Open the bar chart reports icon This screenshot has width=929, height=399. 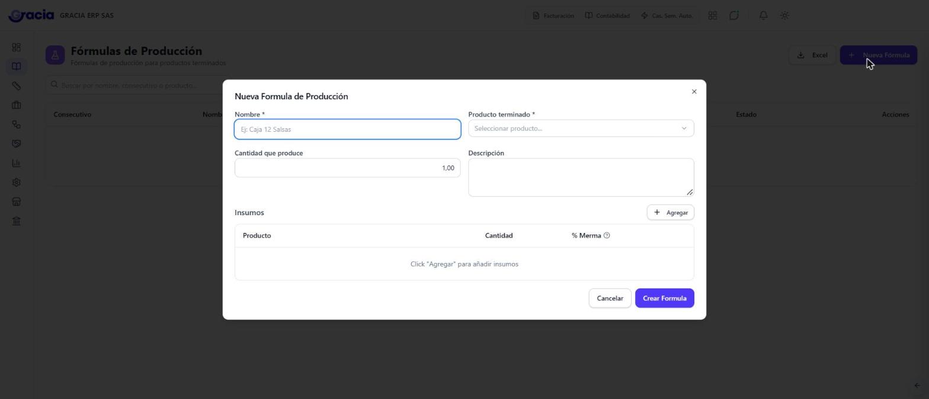click(17, 163)
